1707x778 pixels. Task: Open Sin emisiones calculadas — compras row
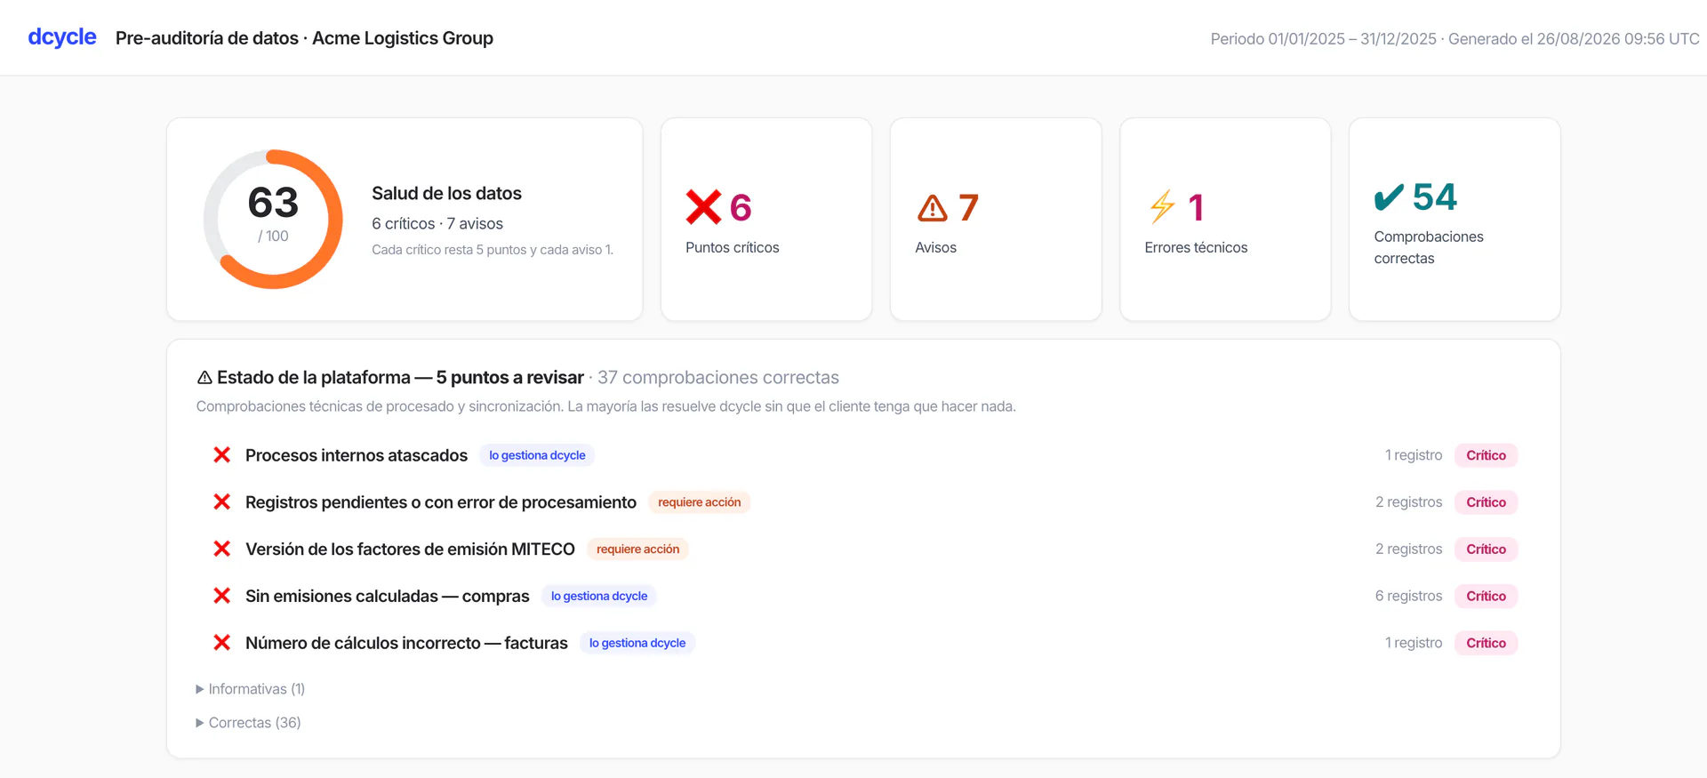click(x=863, y=596)
